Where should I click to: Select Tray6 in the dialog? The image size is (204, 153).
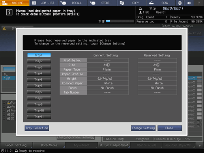(39, 86)
